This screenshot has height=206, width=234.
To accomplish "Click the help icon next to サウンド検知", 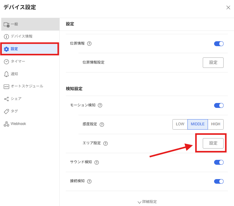I will (x=97, y=162).
